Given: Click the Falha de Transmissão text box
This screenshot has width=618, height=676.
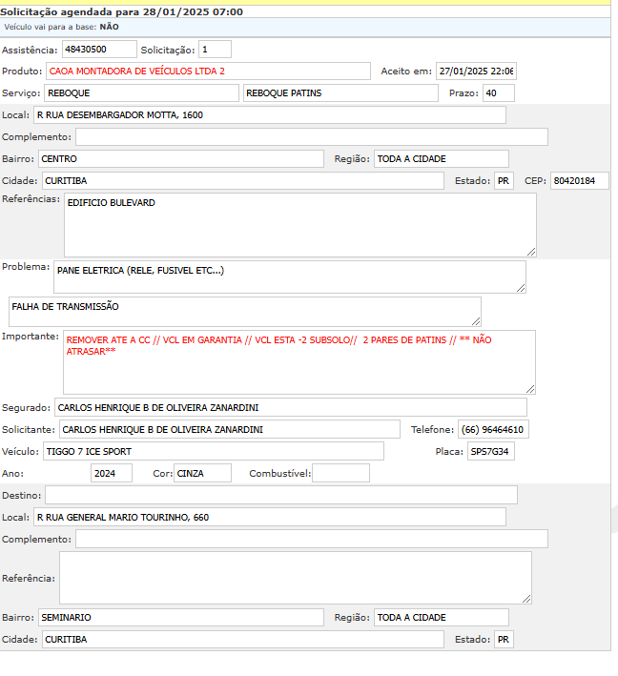Looking at the screenshot, I should point(244,312).
